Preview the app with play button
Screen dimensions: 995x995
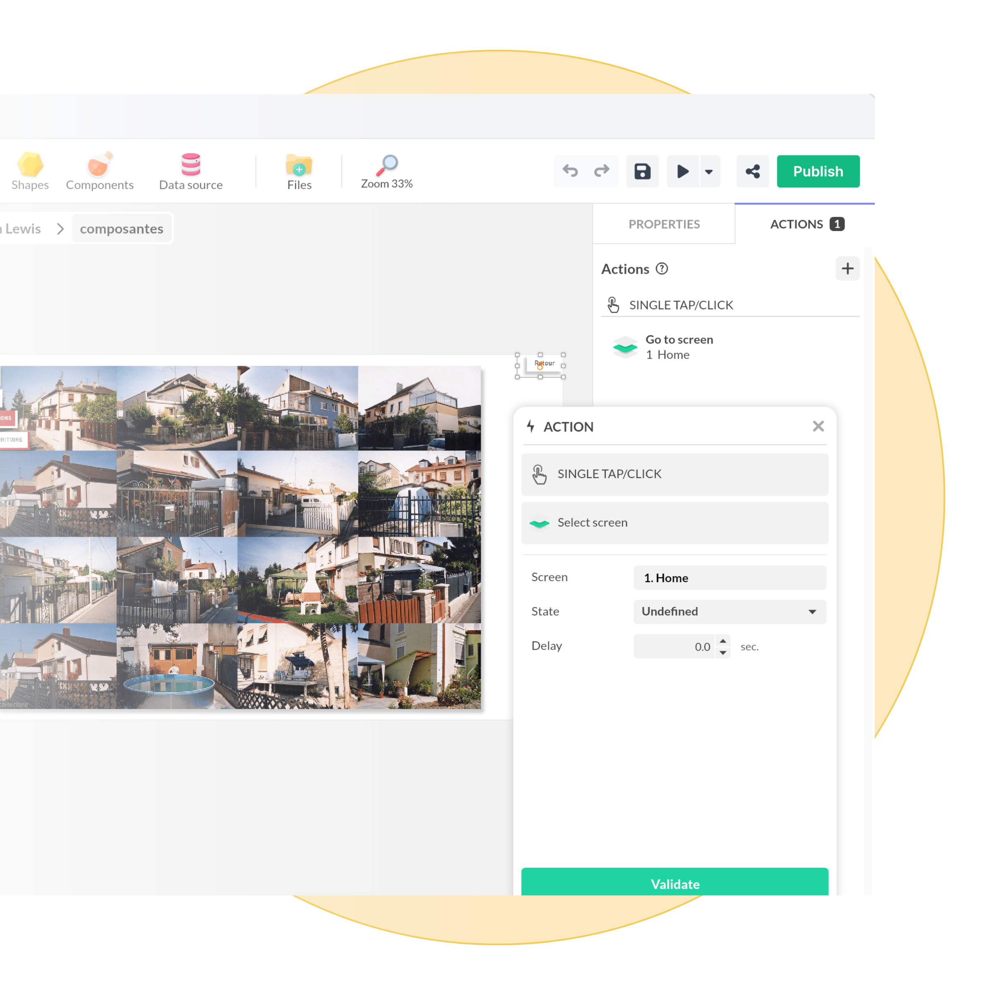coord(682,171)
